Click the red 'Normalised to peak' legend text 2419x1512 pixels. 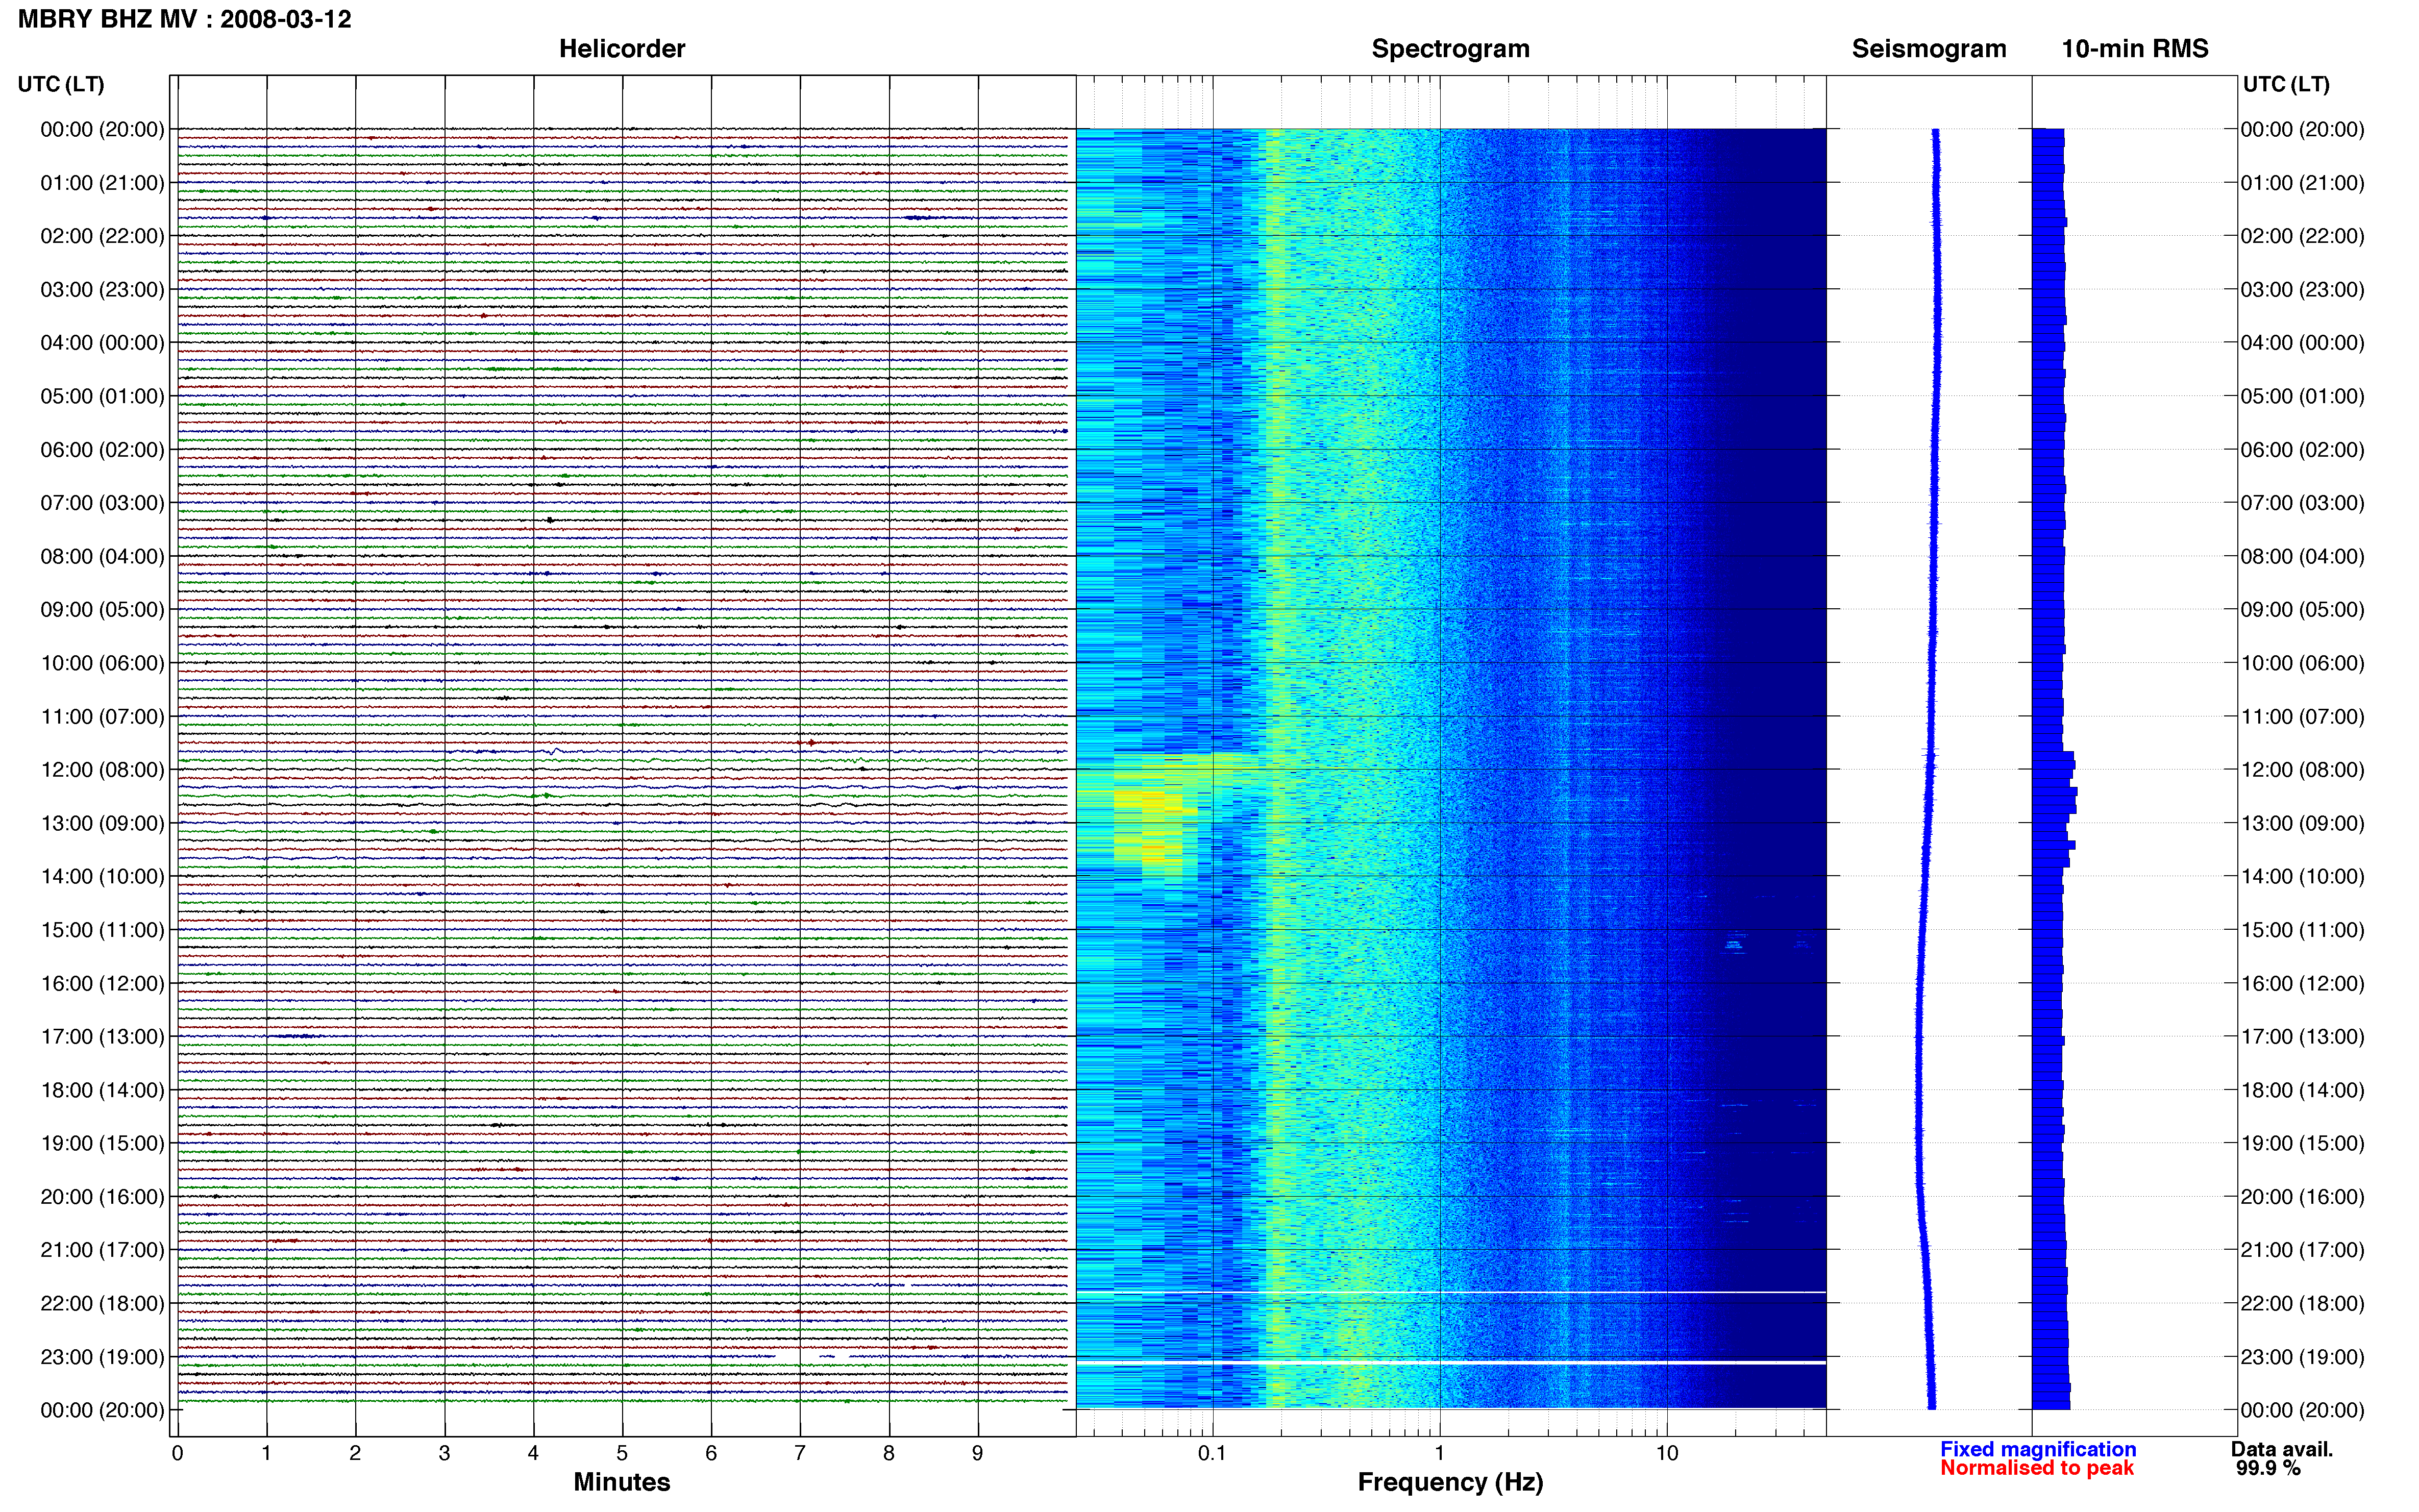[2037, 1468]
